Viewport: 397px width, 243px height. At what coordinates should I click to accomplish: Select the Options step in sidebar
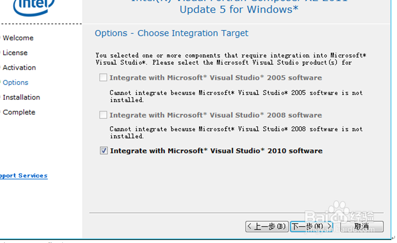[x=15, y=82]
